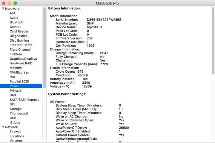Viewport: 215px width, 143px height.
Task: Select Parallel SCSI in the sidebar
Action: (x=19, y=82)
